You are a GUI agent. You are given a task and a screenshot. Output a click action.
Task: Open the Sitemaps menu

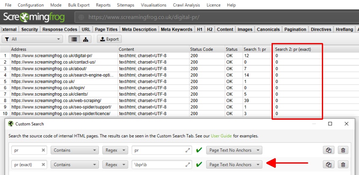click(x=125, y=5)
